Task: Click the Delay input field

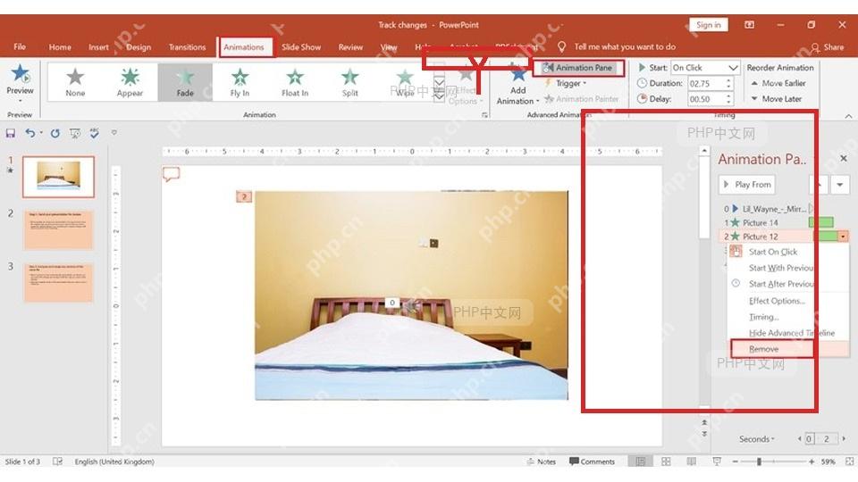Action: 705,99
